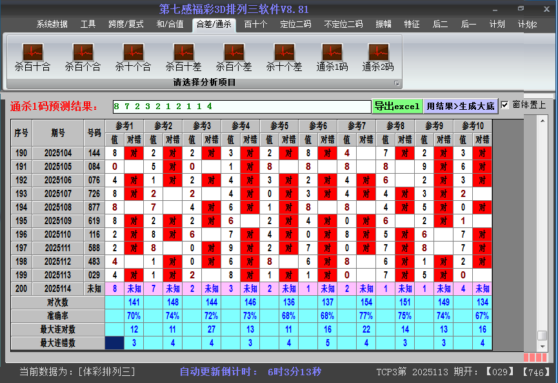
Task: Switch to the 计划 tab
Action: [497, 25]
